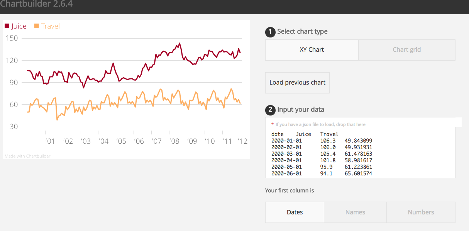This screenshot has height=231, width=469.
Task: Click the Made with Chartbuilder credit
Action: point(27,156)
